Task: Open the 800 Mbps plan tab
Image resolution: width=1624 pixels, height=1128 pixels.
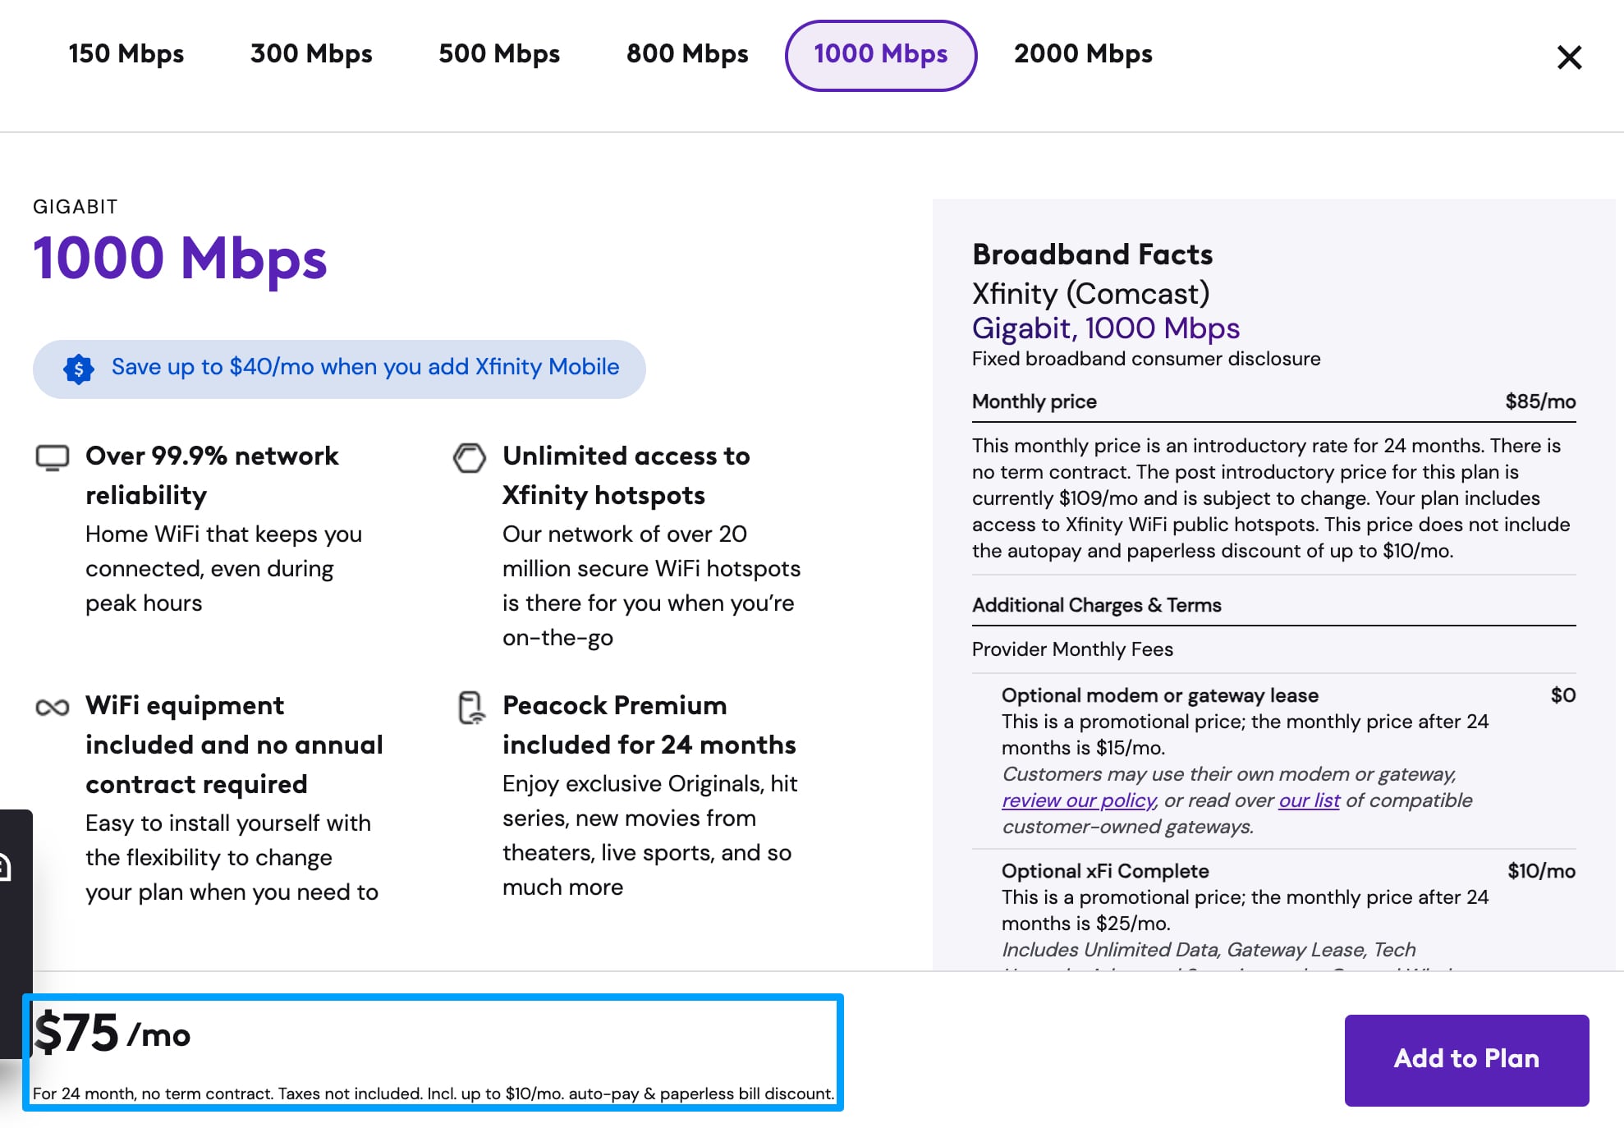Action: coord(687,54)
